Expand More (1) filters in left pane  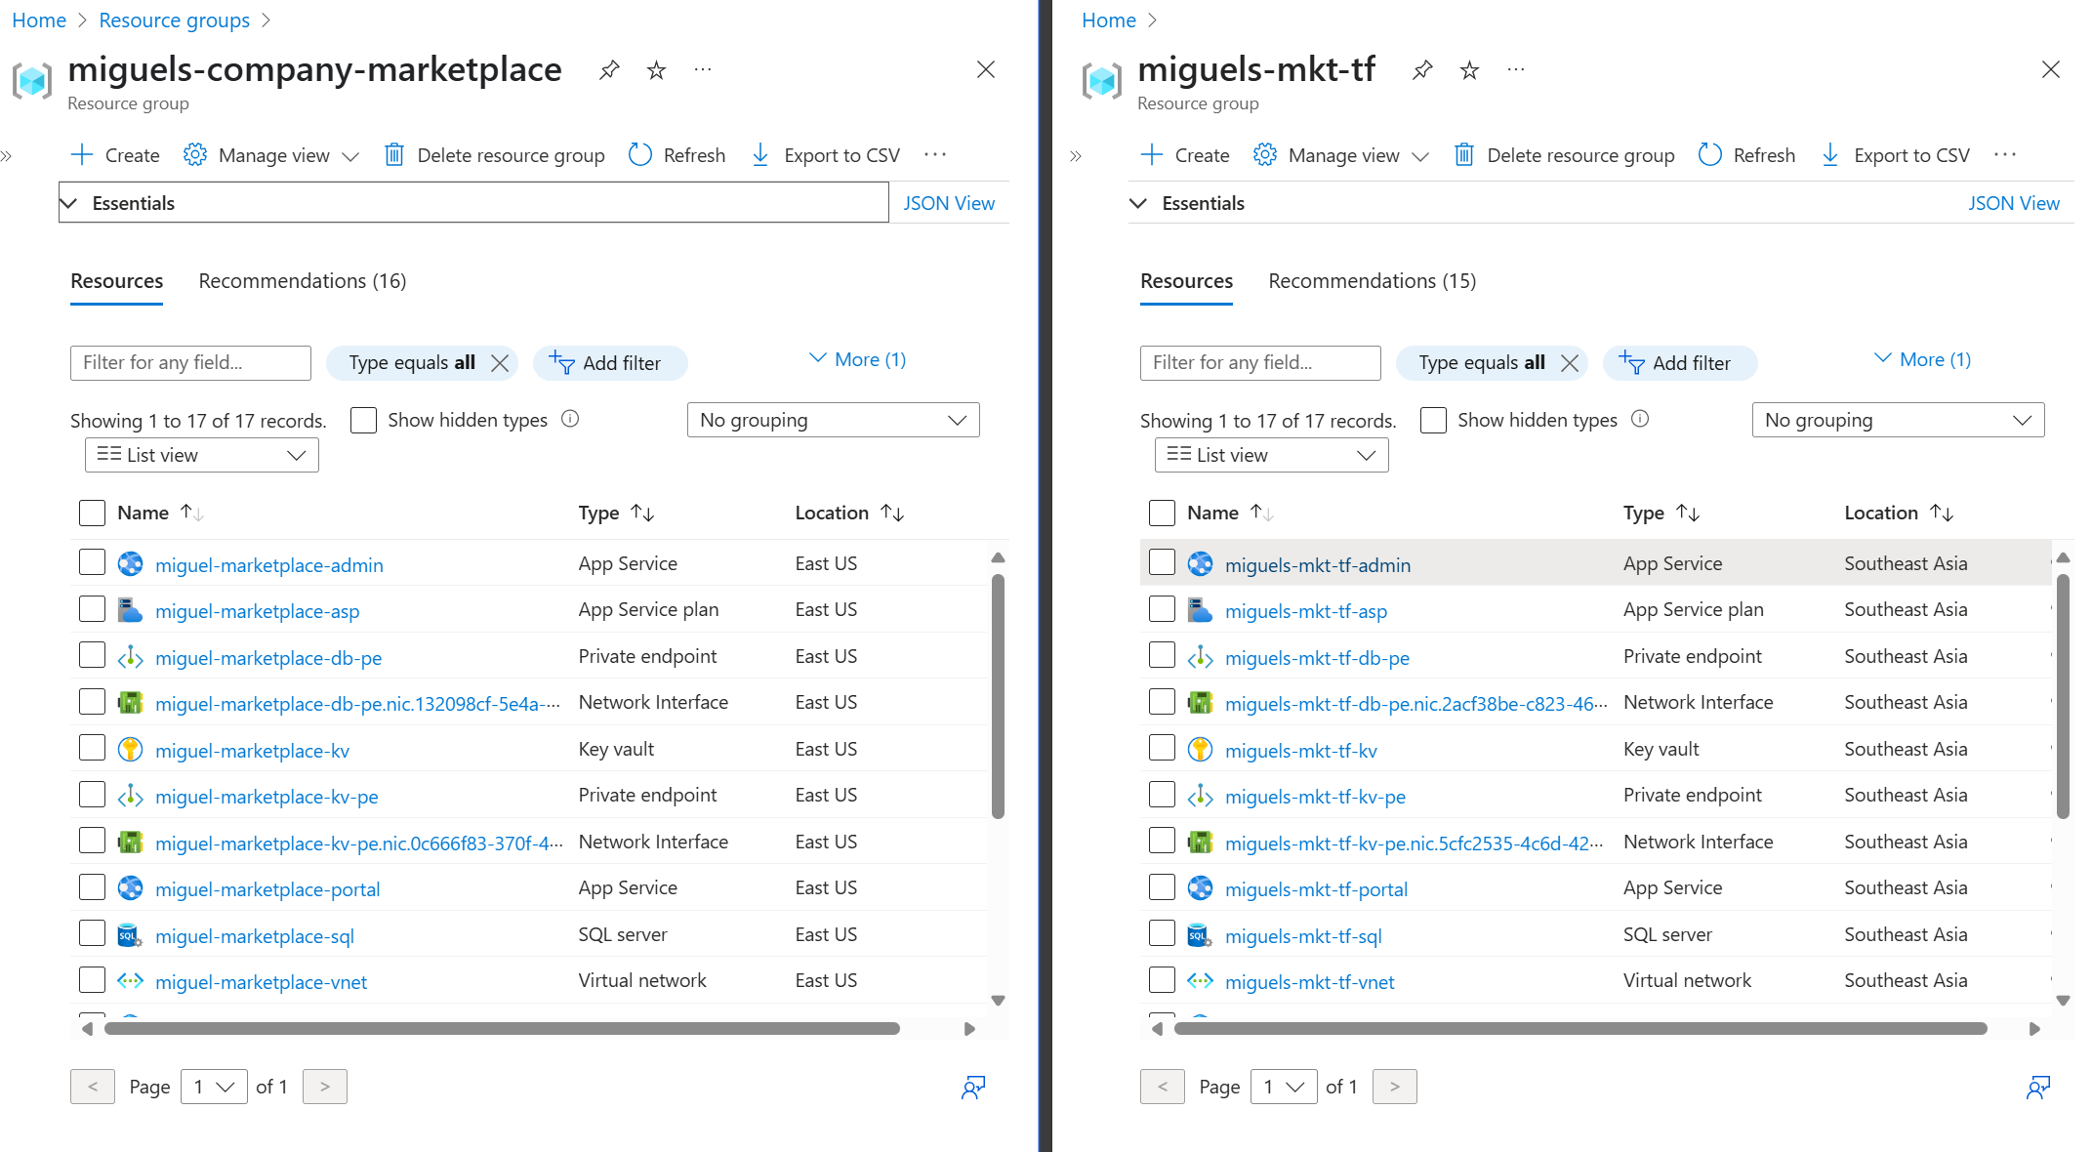click(857, 359)
